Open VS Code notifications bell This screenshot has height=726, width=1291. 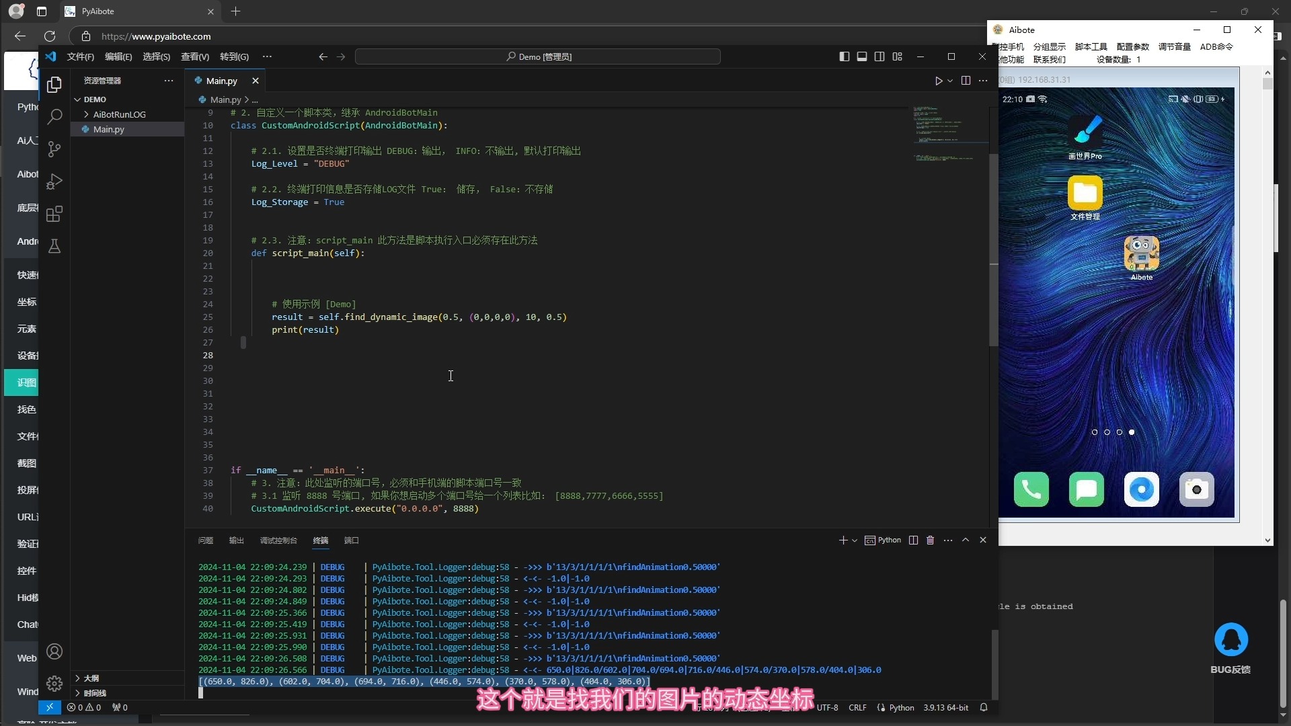(x=984, y=707)
